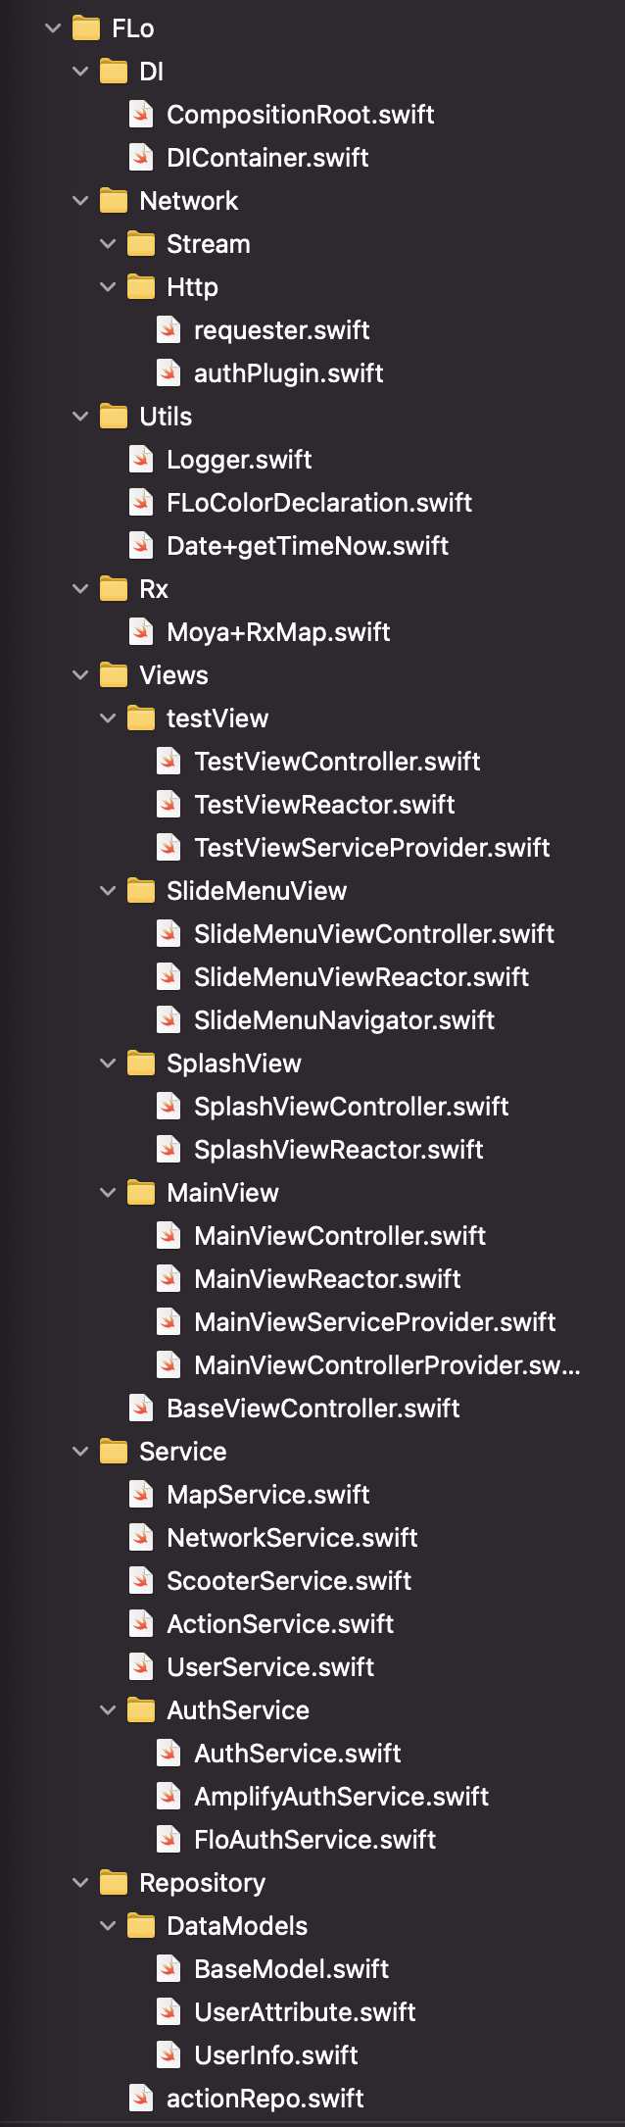Image resolution: width=625 pixels, height=2127 pixels.
Task: Collapse the Network folder chevron
Action: pyautogui.click(x=80, y=201)
